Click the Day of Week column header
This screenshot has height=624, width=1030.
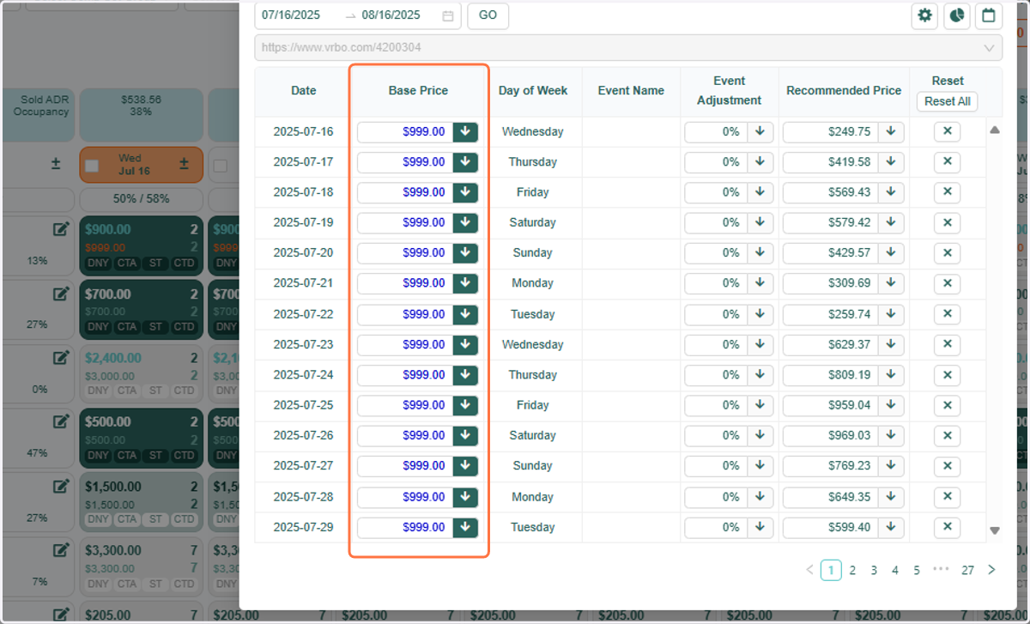click(x=533, y=90)
